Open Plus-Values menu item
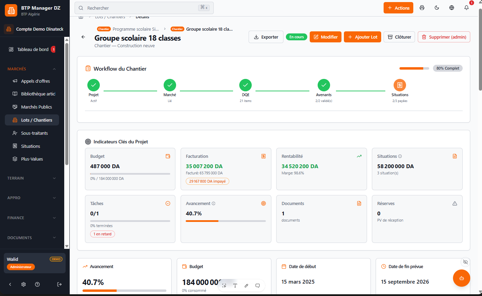The width and height of the screenshot is (482, 296). pyautogui.click(x=32, y=159)
